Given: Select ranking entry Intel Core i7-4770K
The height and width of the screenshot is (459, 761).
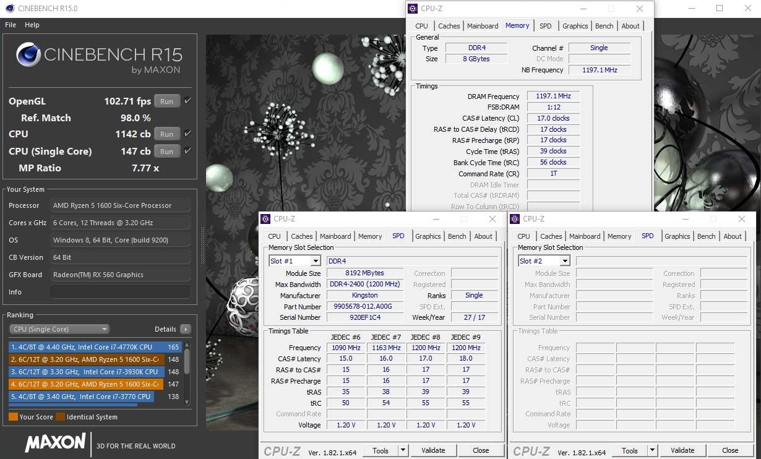Looking at the screenshot, I should tap(95, 347).
